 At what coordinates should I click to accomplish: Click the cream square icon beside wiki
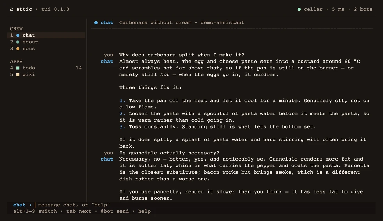pos(18,75)
